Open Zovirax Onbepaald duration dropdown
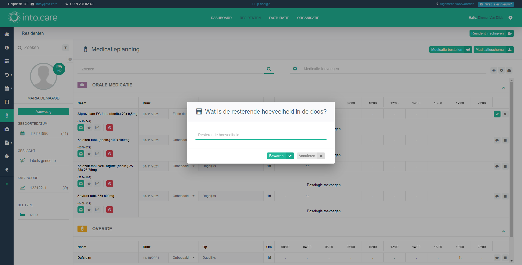 click(x=184, y=196)
